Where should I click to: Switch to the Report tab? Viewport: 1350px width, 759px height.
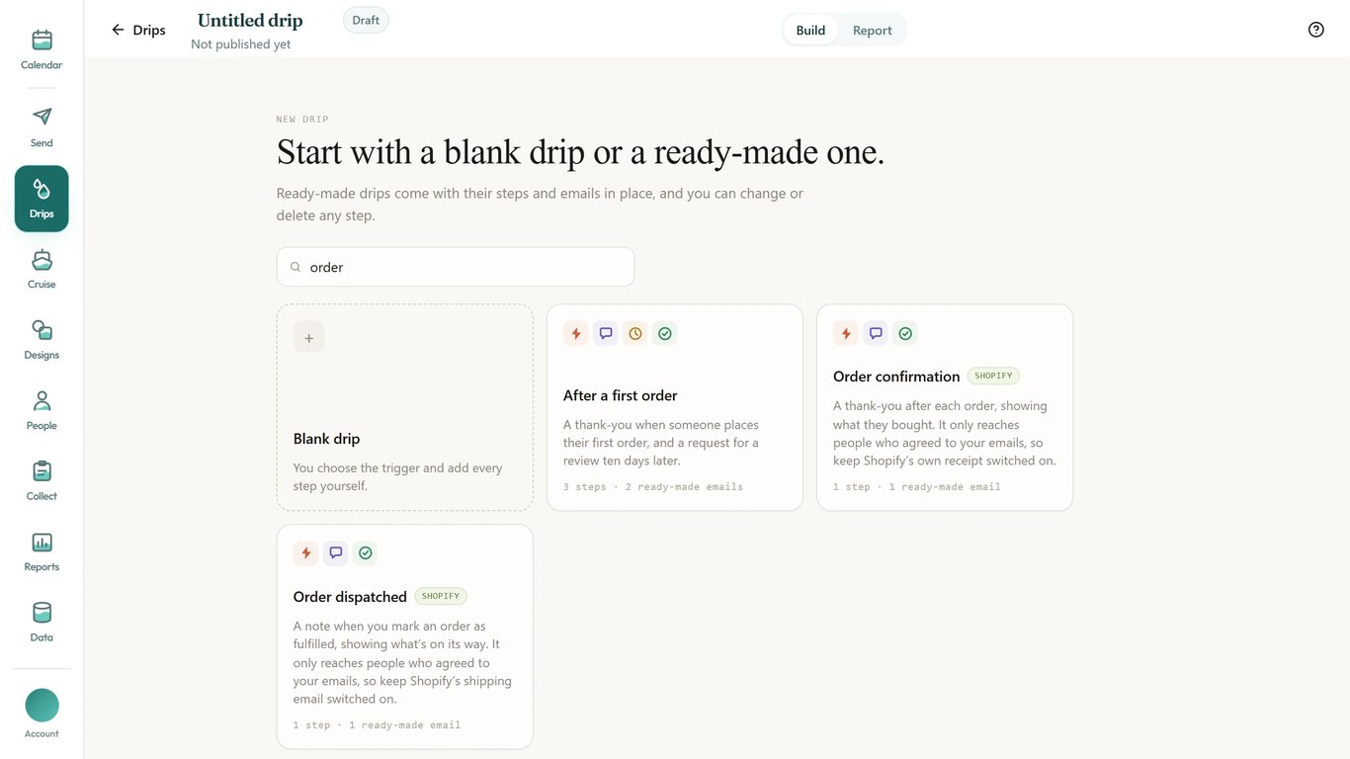click(x=872, y=30)
